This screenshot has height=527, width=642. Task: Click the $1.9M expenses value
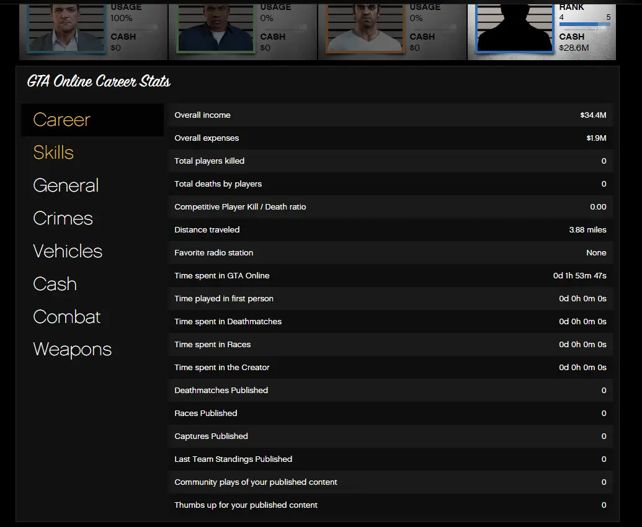[597, 138]
